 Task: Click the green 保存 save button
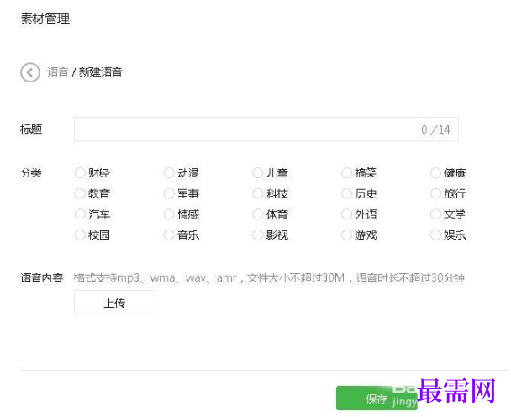(x=377, y=399)
